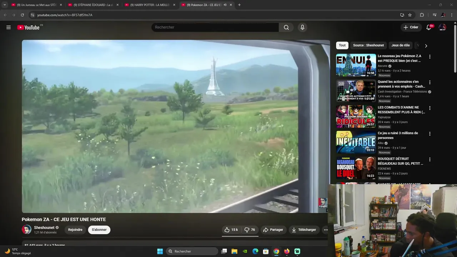Select the 'Tout' filter chip
Viewport: 457px width, 257px height.
coord(342,45)
